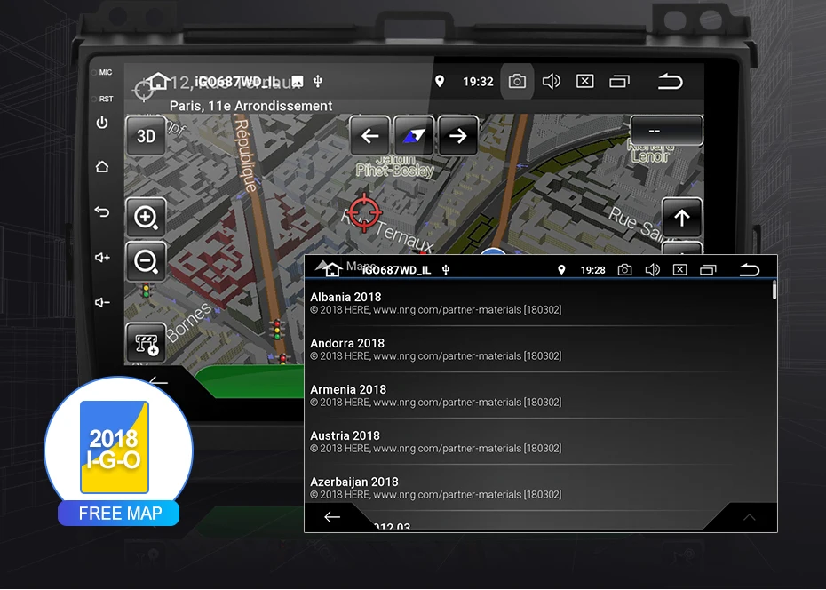This screenshot has height=590, width=826.
Task: Tap the 2018 I-G-O map badge
Action: point(115,447)
